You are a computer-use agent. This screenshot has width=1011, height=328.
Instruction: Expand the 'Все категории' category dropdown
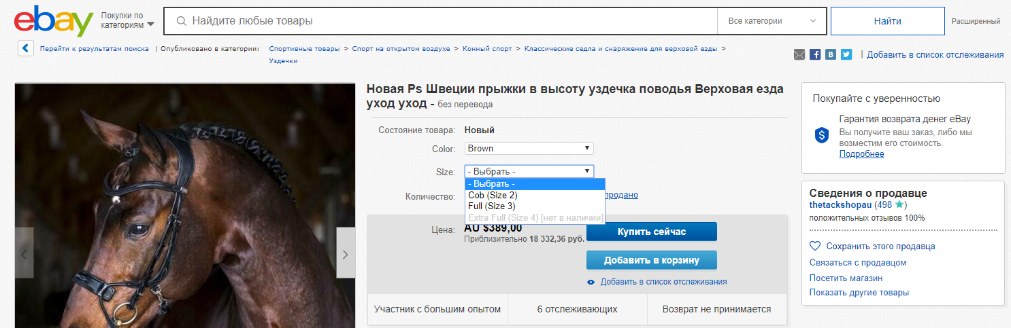tap(772, 21)
